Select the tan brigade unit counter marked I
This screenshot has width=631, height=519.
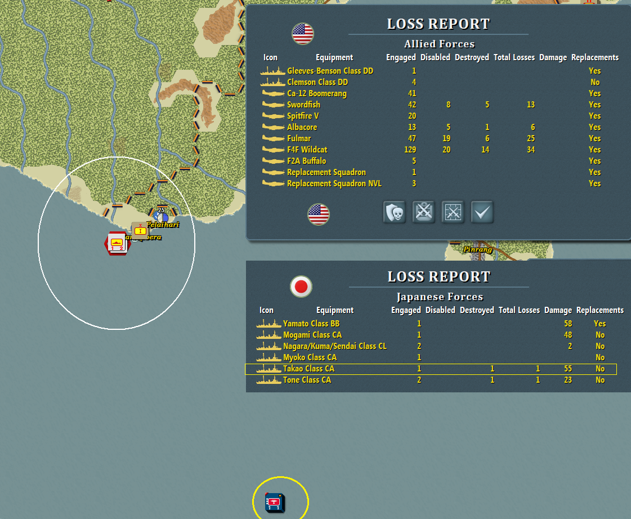tap(140, 231)
